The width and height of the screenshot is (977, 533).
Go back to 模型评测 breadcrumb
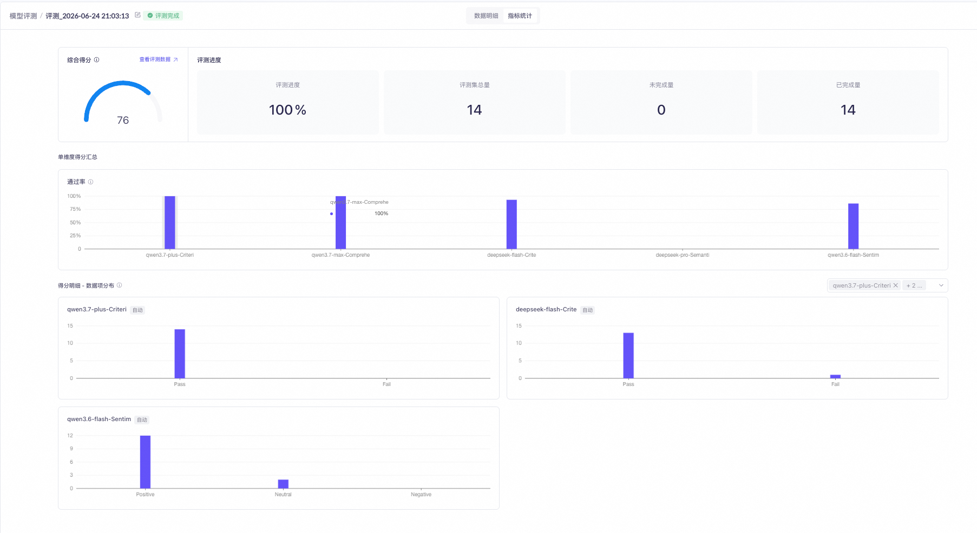(23, 16)
